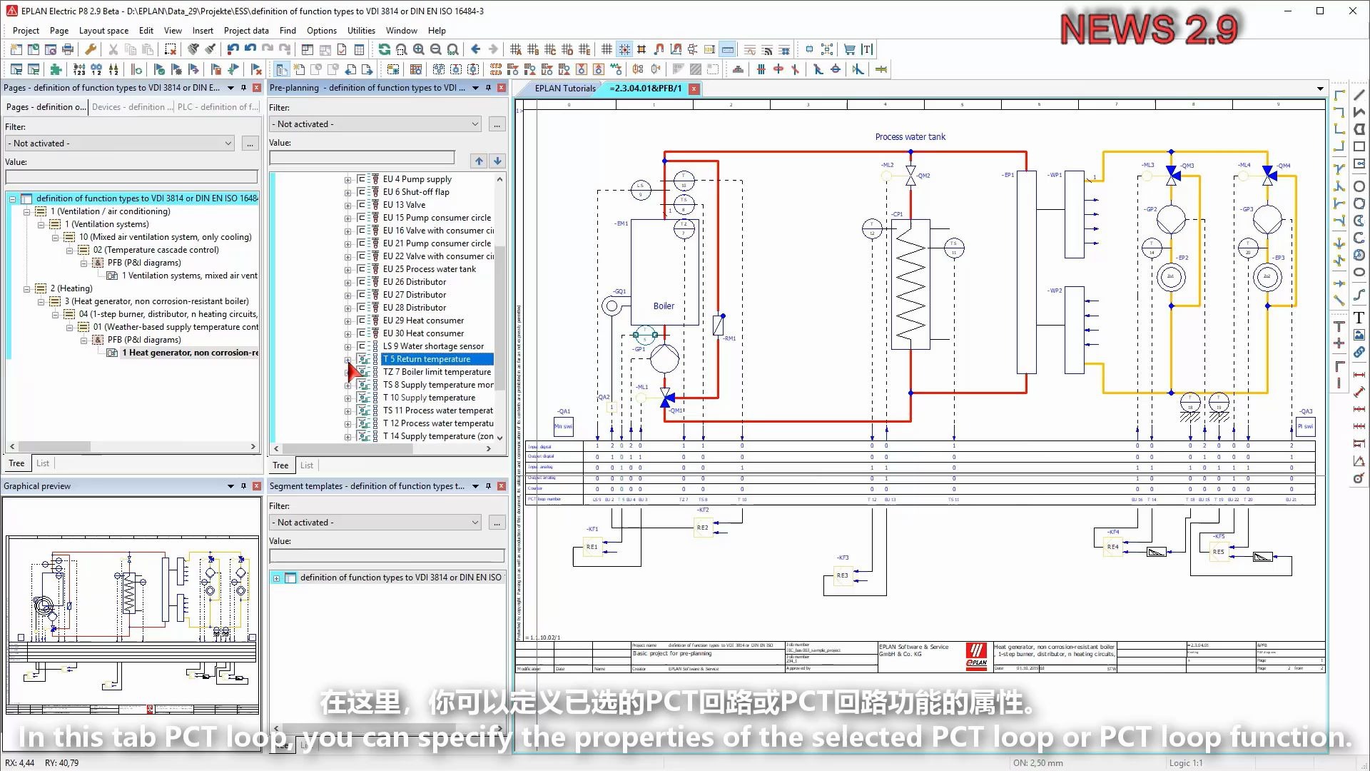Open the Data Portal shopping cart icon
This screenshot has height=771, width=1370.
[848, 49]
